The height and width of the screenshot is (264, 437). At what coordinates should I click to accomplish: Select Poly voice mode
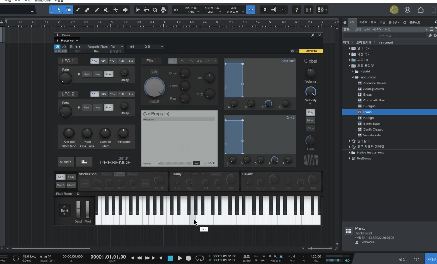[311, 112]
